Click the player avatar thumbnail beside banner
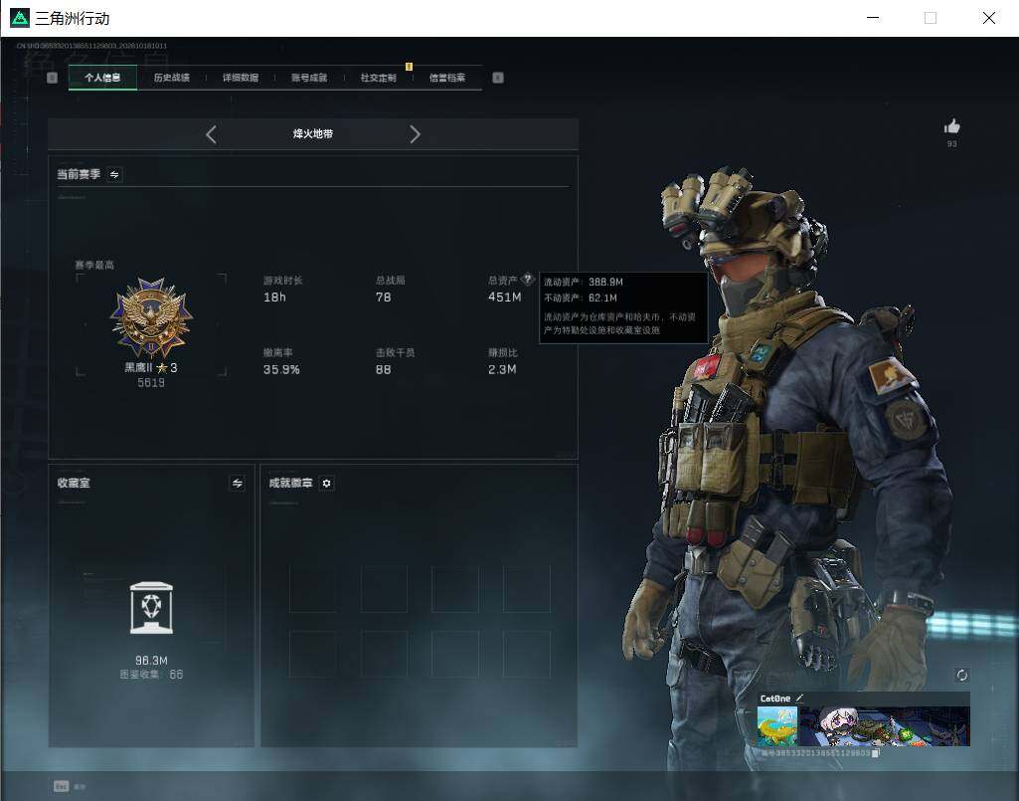Viewport: 1019px width, 801px height. coord(777,726)
